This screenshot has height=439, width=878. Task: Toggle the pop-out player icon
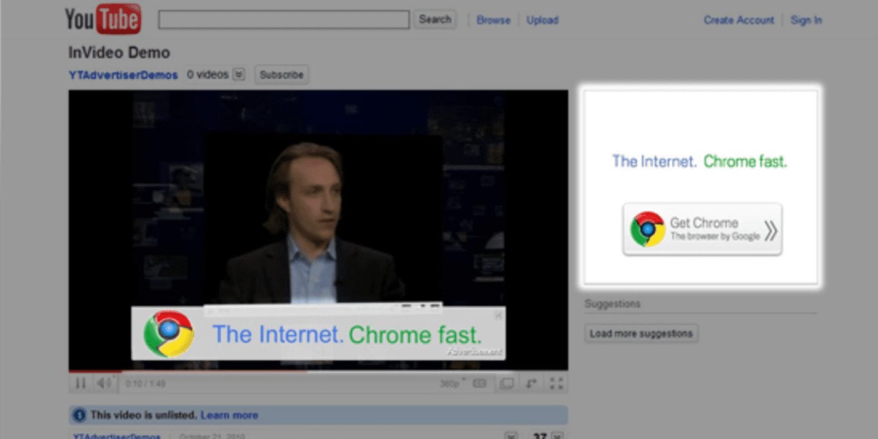tap(532, 383)
